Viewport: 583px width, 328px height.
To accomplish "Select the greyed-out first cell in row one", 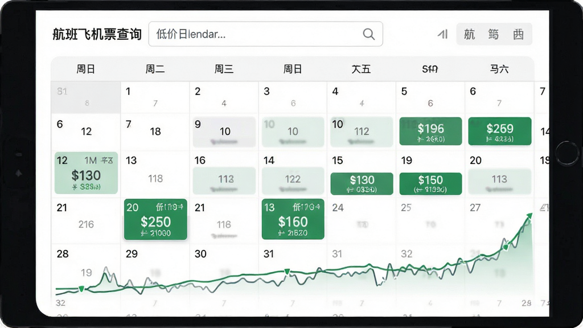I will 86,97.
